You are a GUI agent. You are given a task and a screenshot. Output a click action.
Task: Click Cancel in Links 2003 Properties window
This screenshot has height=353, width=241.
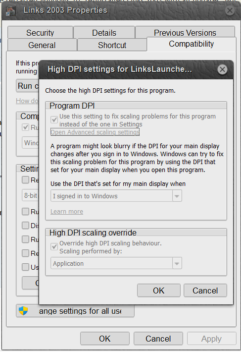pos(158,339)
